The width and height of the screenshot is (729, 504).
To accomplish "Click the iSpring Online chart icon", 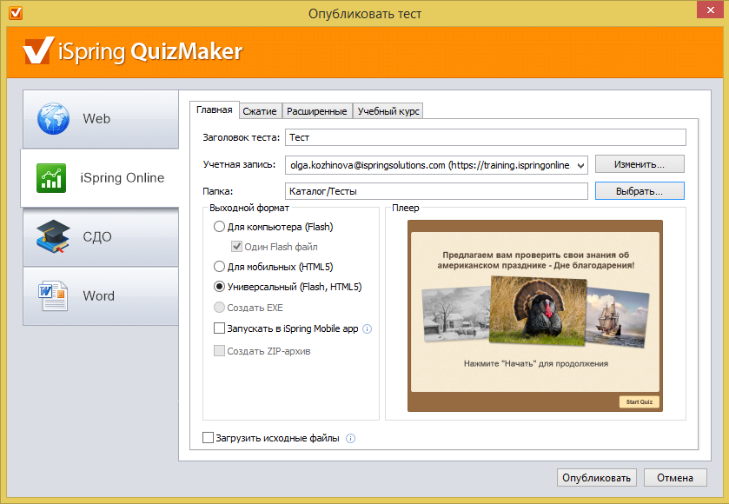I will point(51,178).
